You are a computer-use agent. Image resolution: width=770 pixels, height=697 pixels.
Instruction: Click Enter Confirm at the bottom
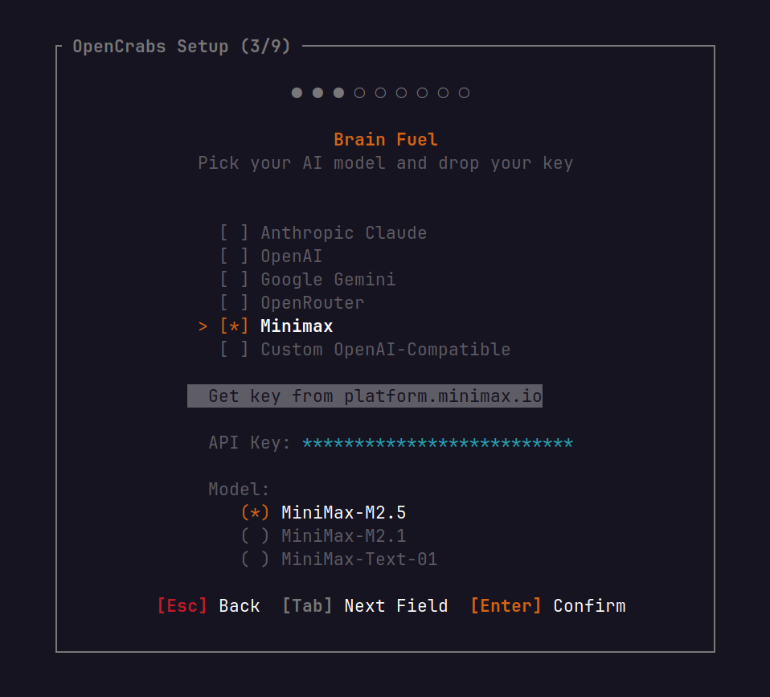(548, 605)
